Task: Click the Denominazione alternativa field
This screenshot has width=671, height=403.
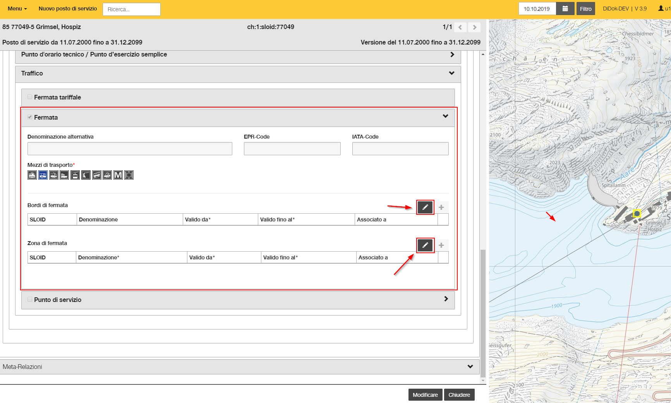Action: 130,149
